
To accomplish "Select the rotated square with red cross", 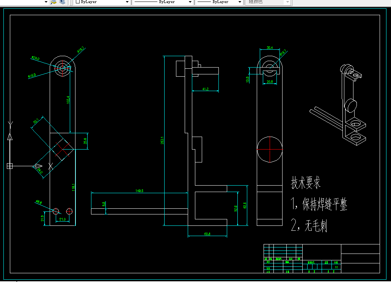I will click(62, 149).
